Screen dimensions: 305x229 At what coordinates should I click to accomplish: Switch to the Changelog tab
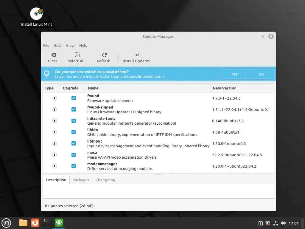click(x=105, y=180)
